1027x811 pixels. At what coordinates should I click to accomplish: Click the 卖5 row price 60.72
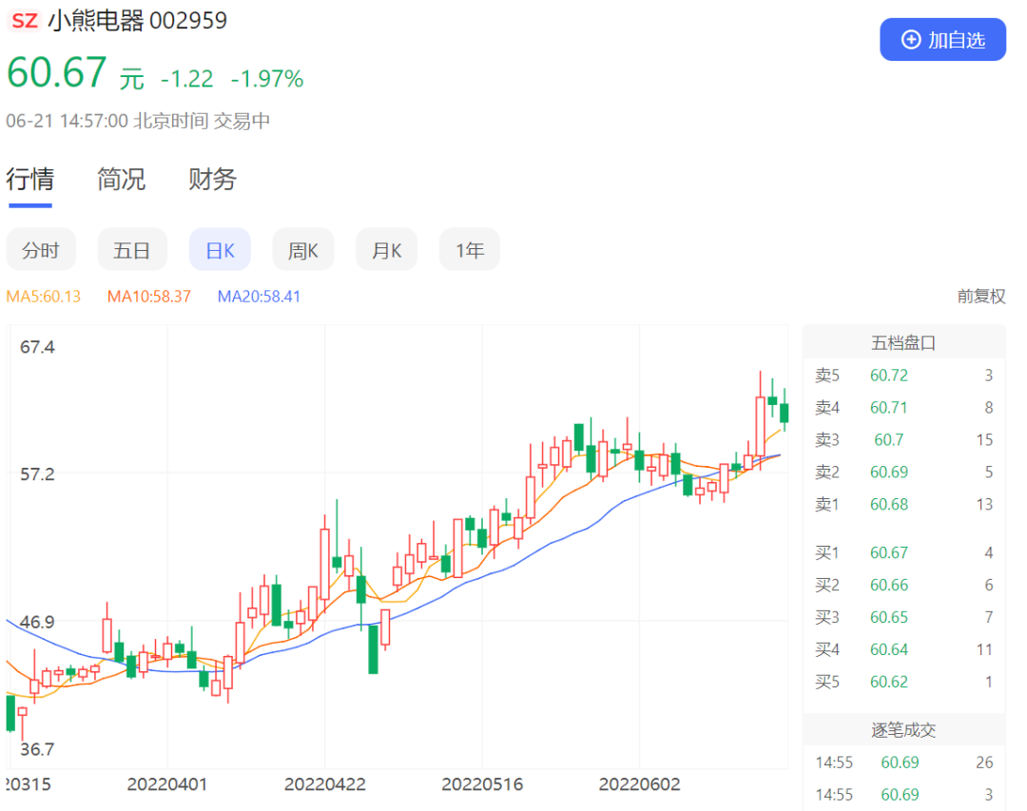click(889, 376)
